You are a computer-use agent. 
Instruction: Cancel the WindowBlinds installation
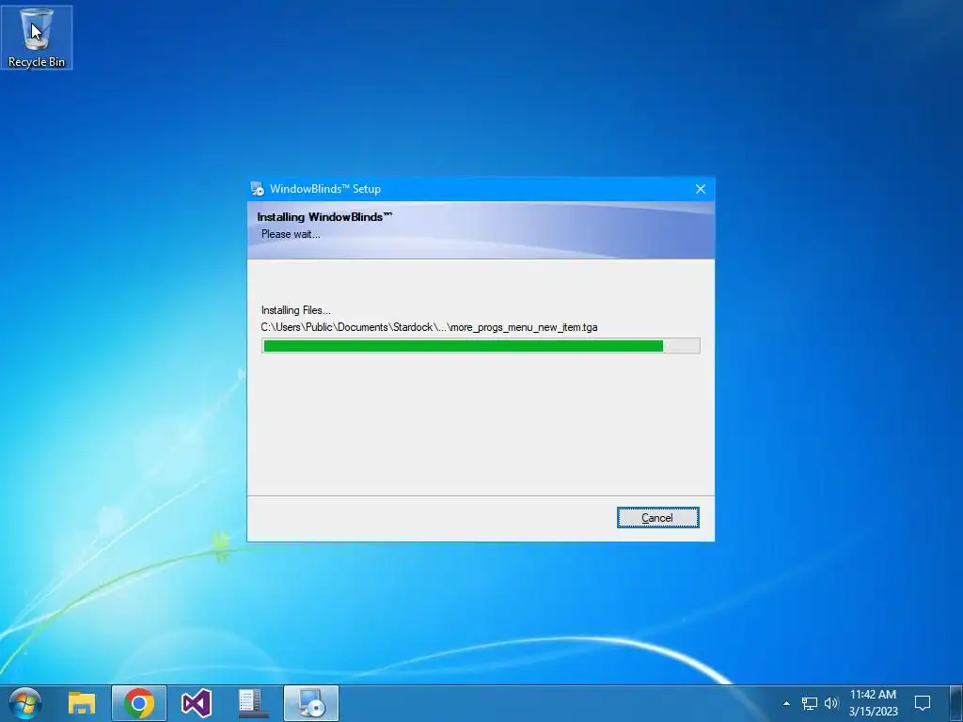point(657,518)
